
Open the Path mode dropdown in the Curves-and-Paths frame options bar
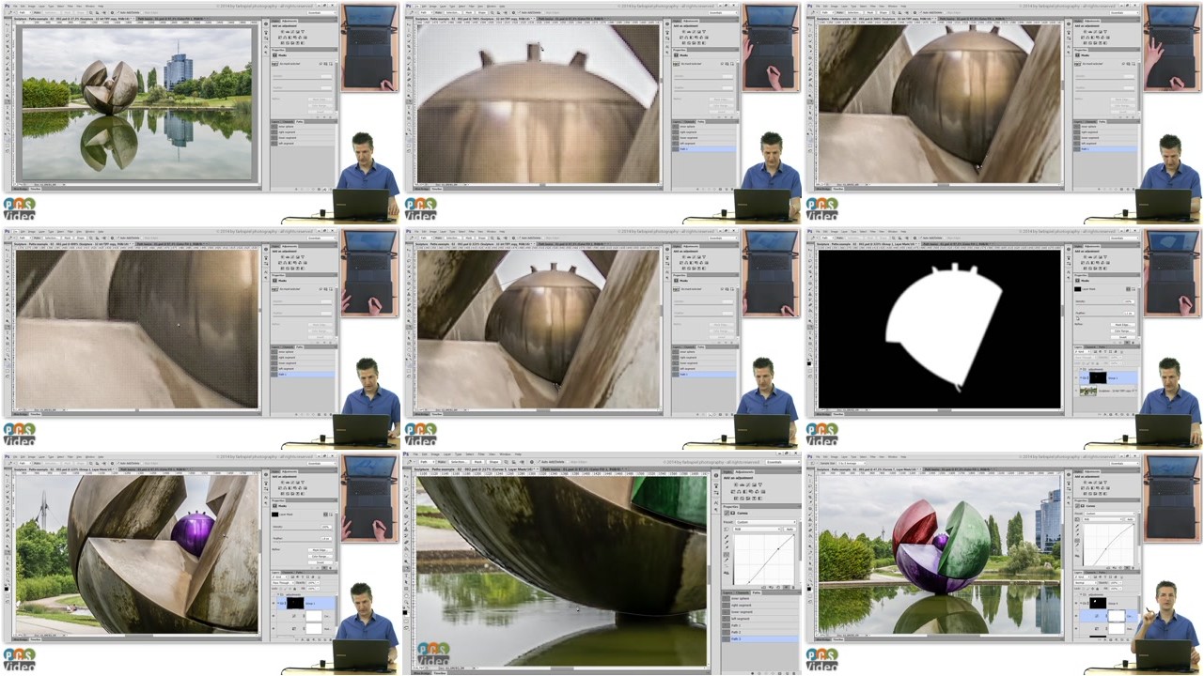[427, 462]
